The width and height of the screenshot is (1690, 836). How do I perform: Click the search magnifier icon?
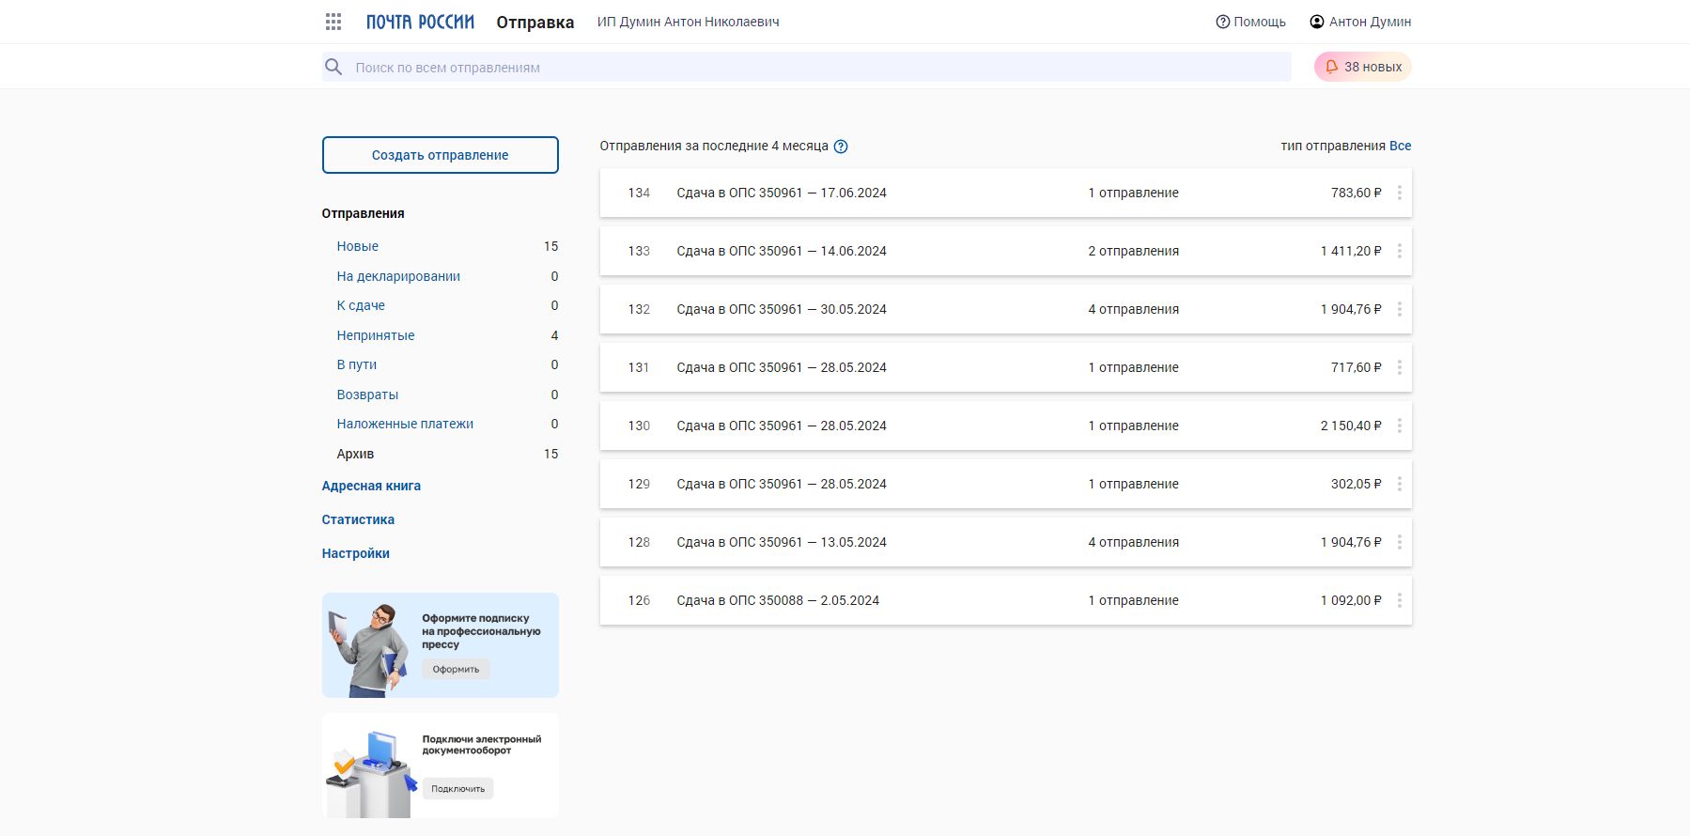pos(333,67)
